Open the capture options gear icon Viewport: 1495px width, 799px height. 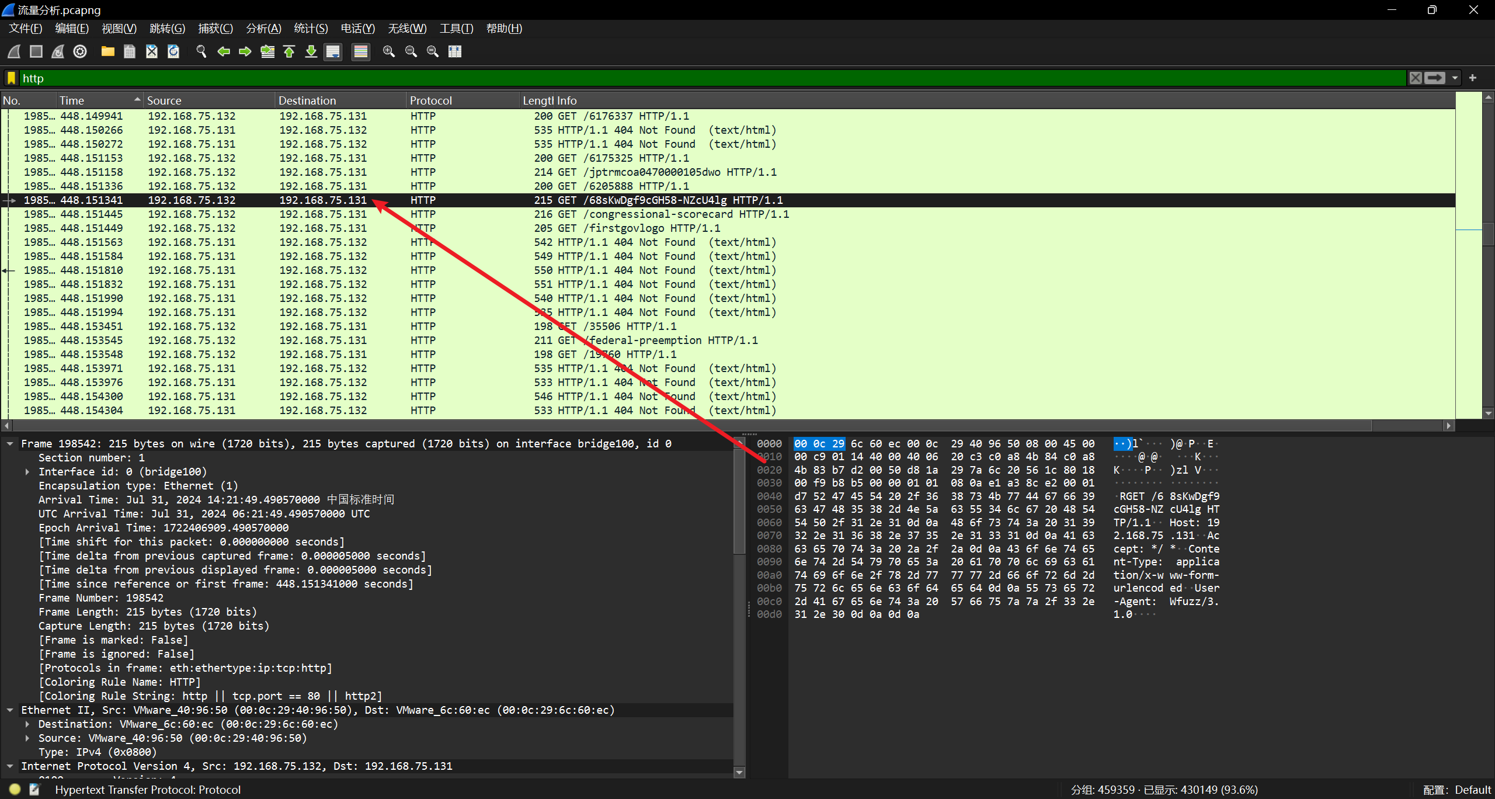[80, 52]
